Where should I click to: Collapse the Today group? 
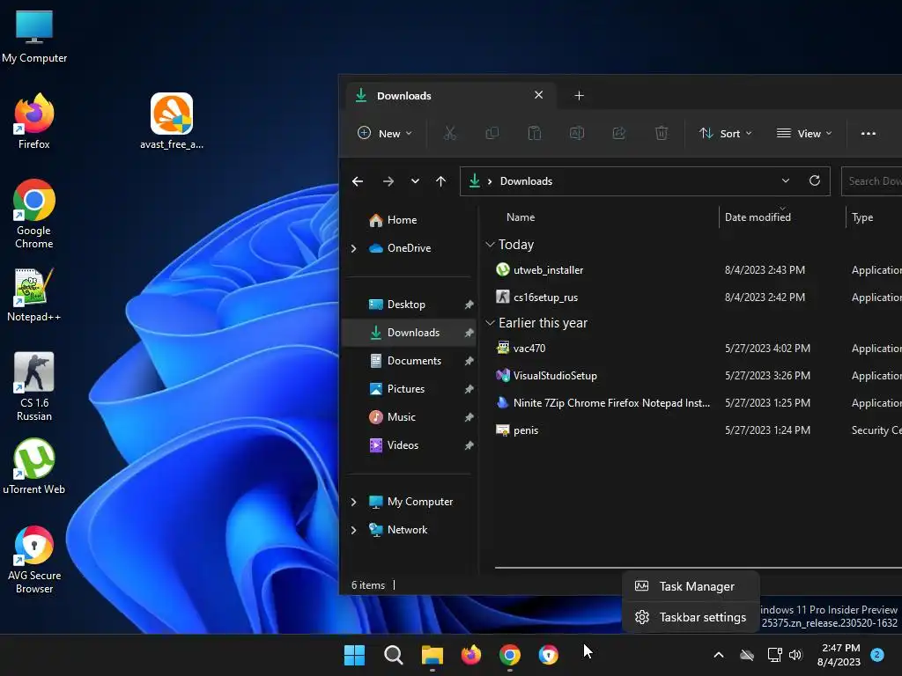[490, 245]
